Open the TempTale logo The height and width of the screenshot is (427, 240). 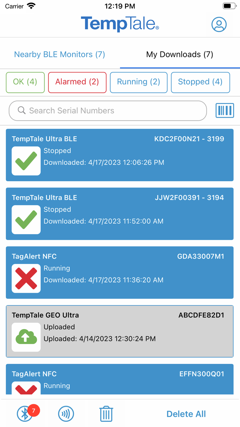click(x=120, y=24)
